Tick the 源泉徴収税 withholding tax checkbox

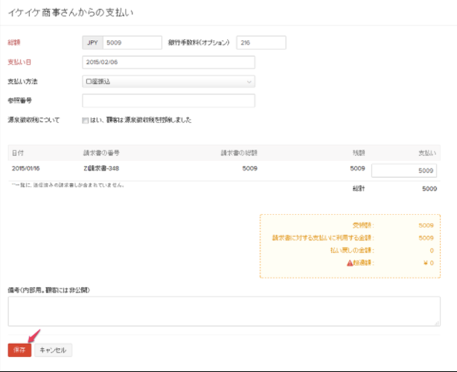[86, 120]
